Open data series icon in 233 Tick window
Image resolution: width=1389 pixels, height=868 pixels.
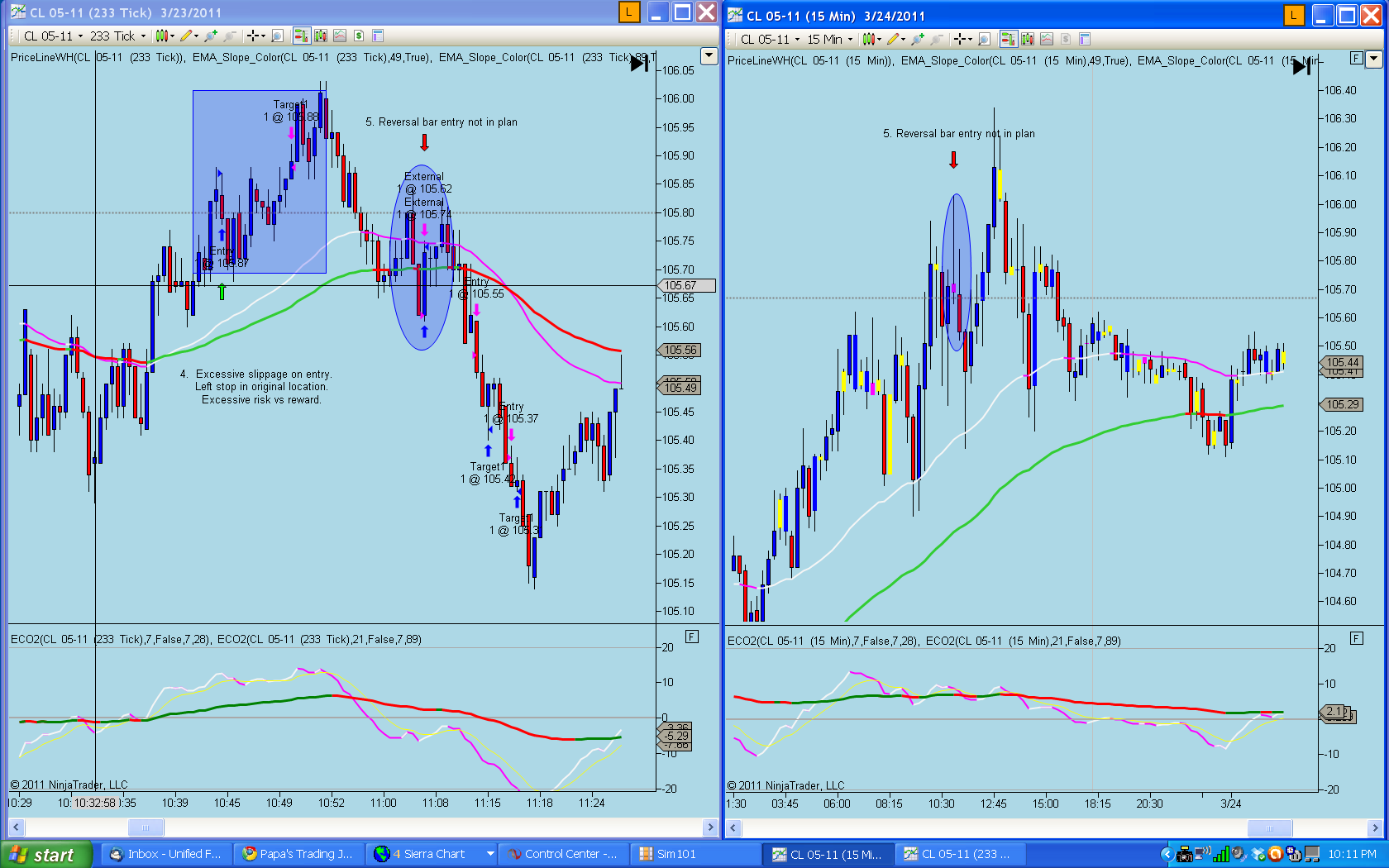pos(320,36)
